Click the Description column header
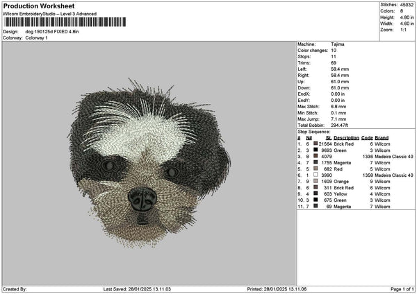 [346, 137]
